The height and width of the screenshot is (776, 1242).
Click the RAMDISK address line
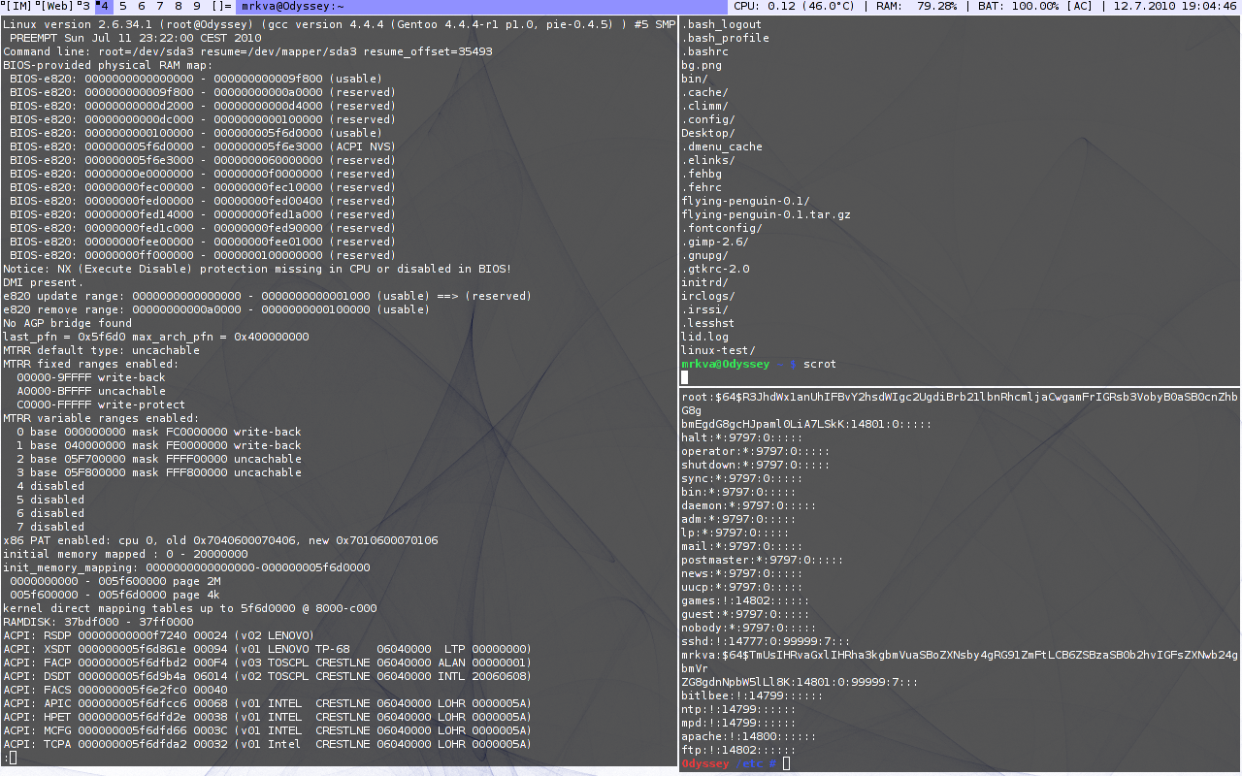tap(98, 622)
